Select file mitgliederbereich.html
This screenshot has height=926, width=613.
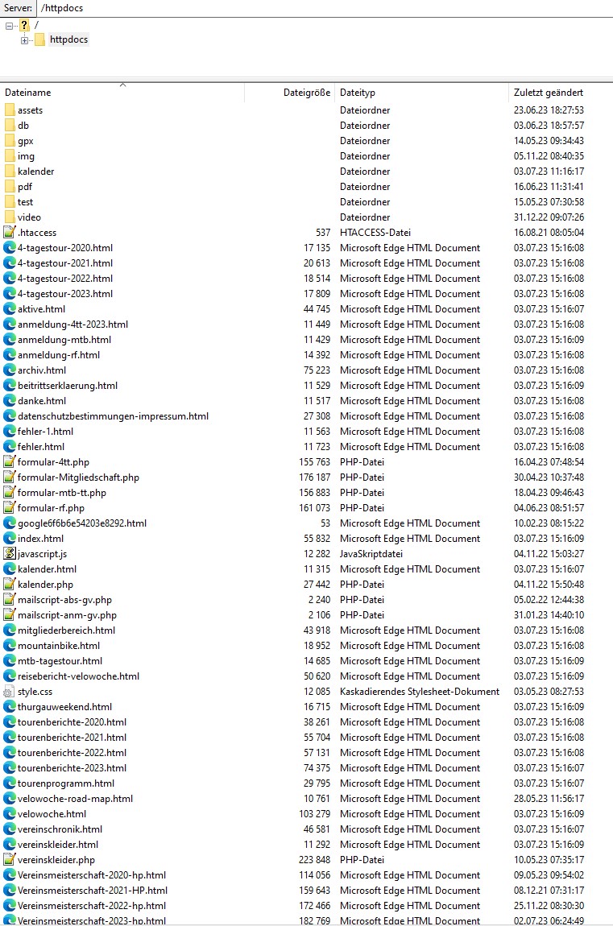point(66,630)
